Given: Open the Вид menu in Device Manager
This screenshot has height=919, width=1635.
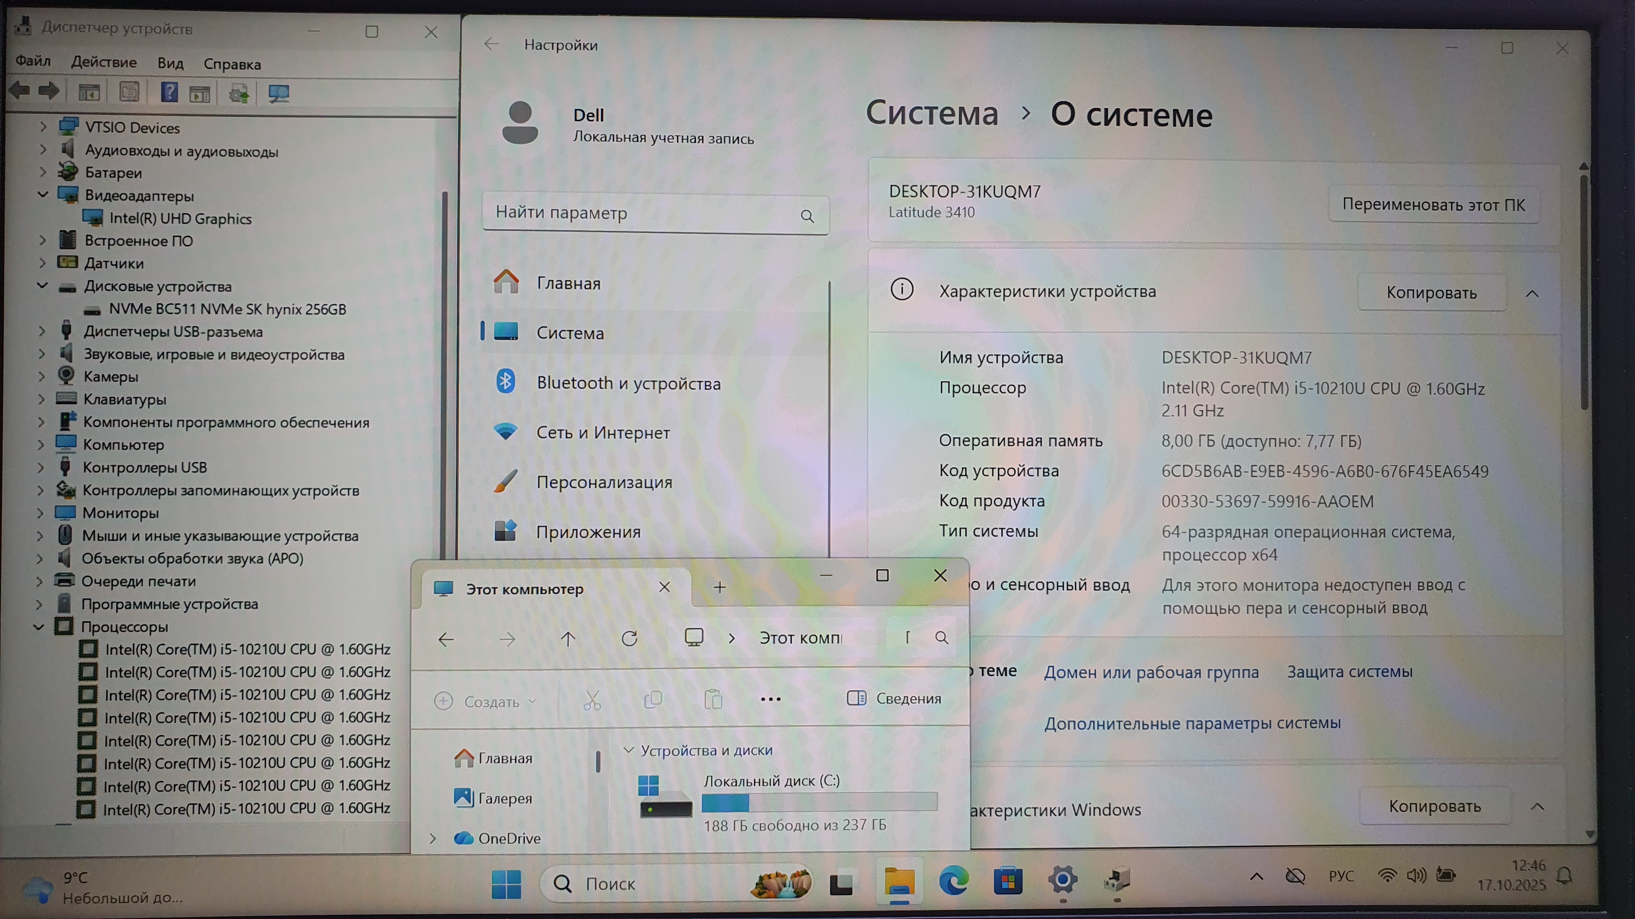Looking at the screenshot, I should click(x=170, y=64).
